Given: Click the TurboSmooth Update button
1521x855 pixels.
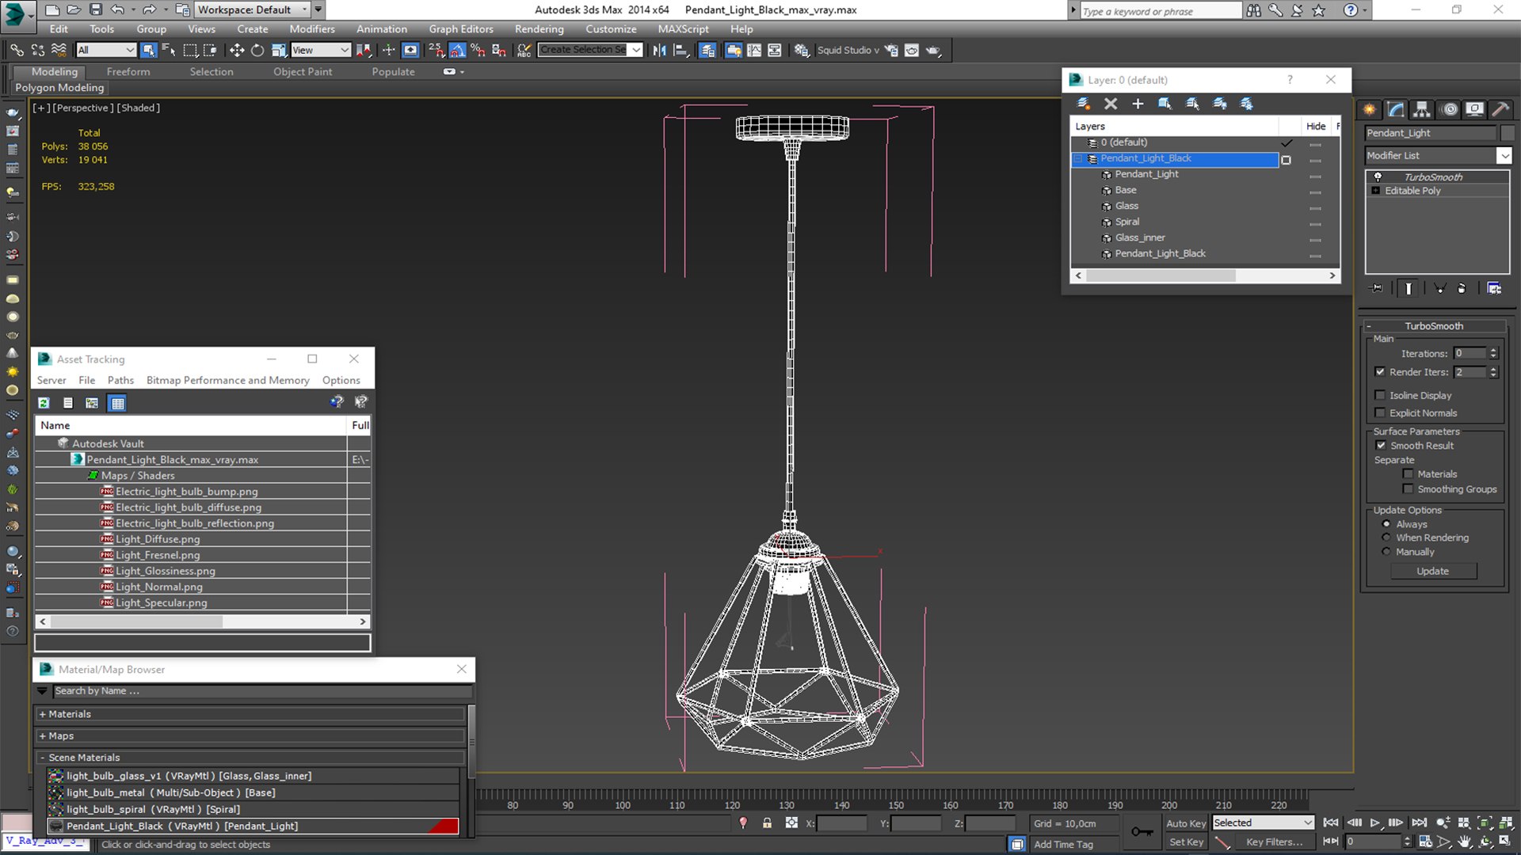Looking at the screenshot, I should click(1433, 572).
